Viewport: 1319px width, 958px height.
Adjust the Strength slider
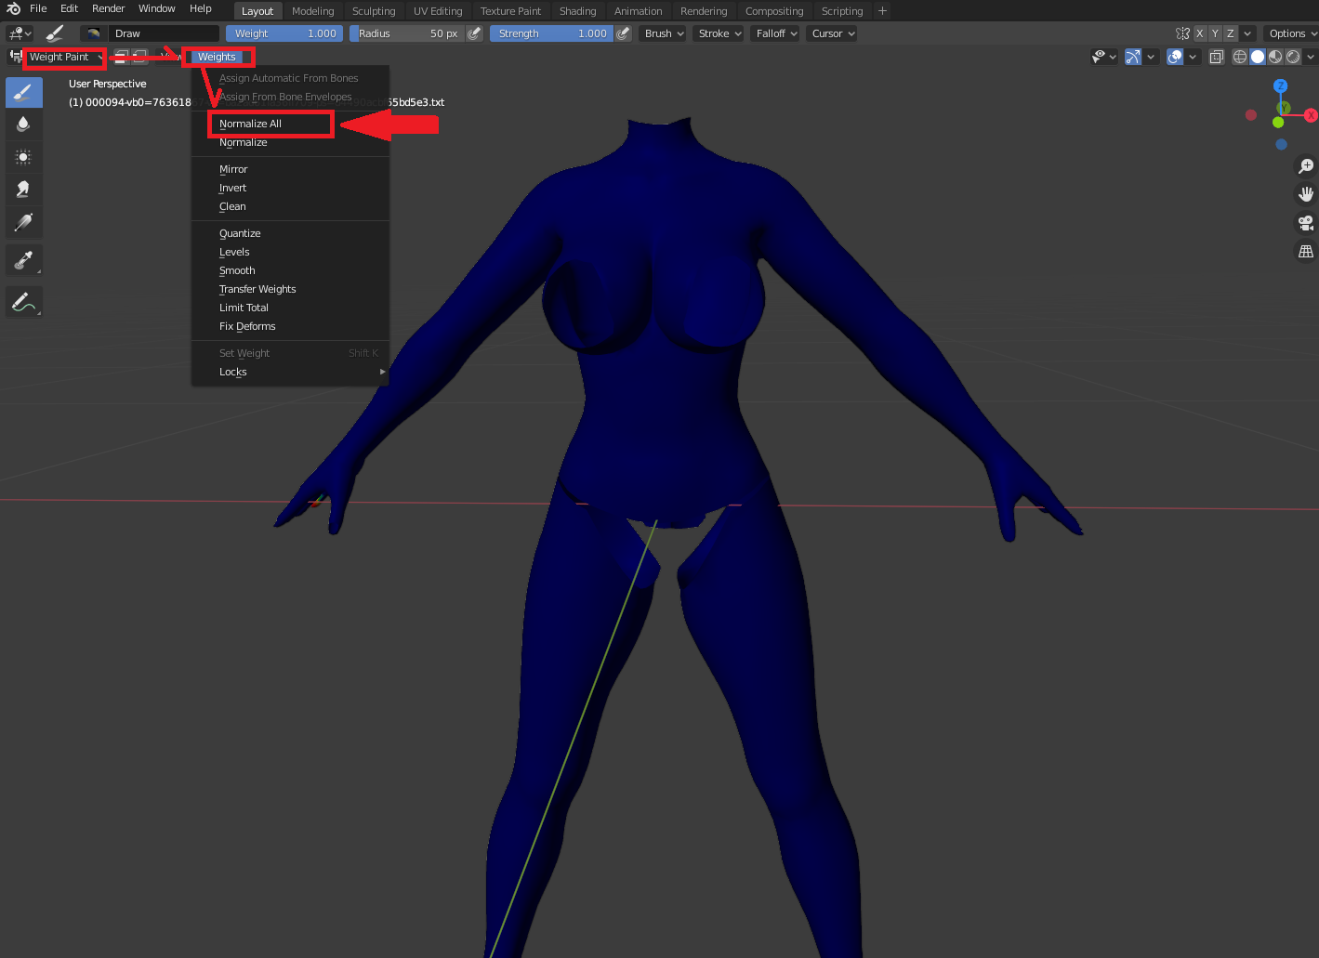pos(551,33)
